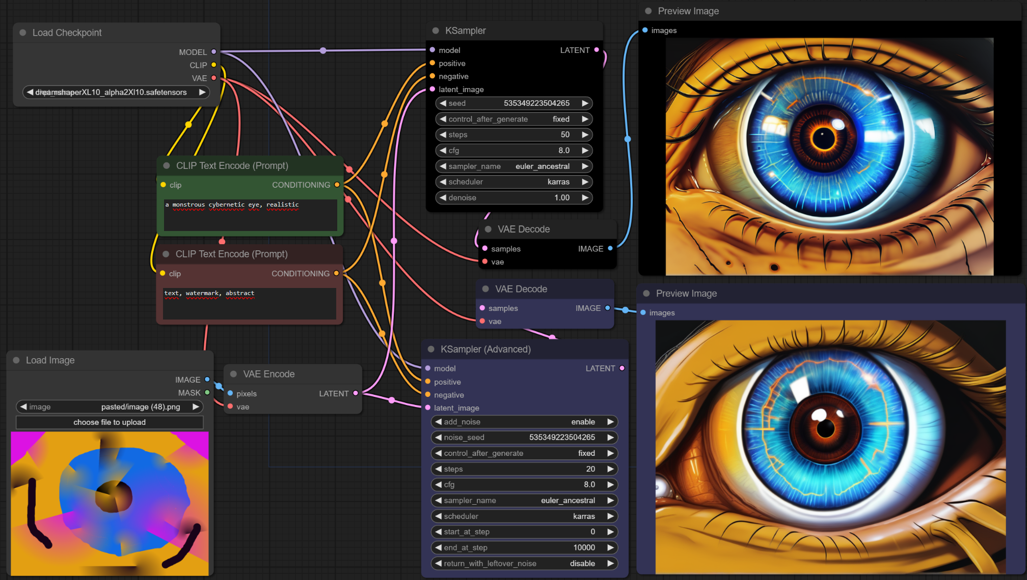Click the negative prompt text box with watermark
This screenshot has width=1027, height=580.
pyautogui.click(x=249, y=303)
